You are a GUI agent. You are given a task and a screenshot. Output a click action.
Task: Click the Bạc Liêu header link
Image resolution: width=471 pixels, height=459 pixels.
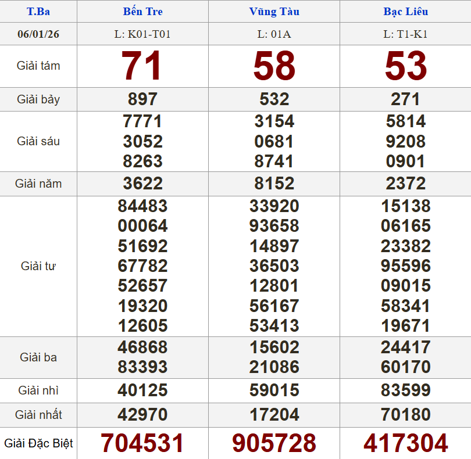405,12
